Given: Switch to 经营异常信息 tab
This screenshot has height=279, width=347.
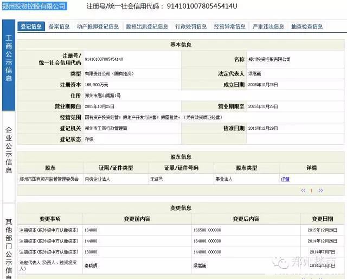Looking at the screenshot, I should click(x=229, y=27).
